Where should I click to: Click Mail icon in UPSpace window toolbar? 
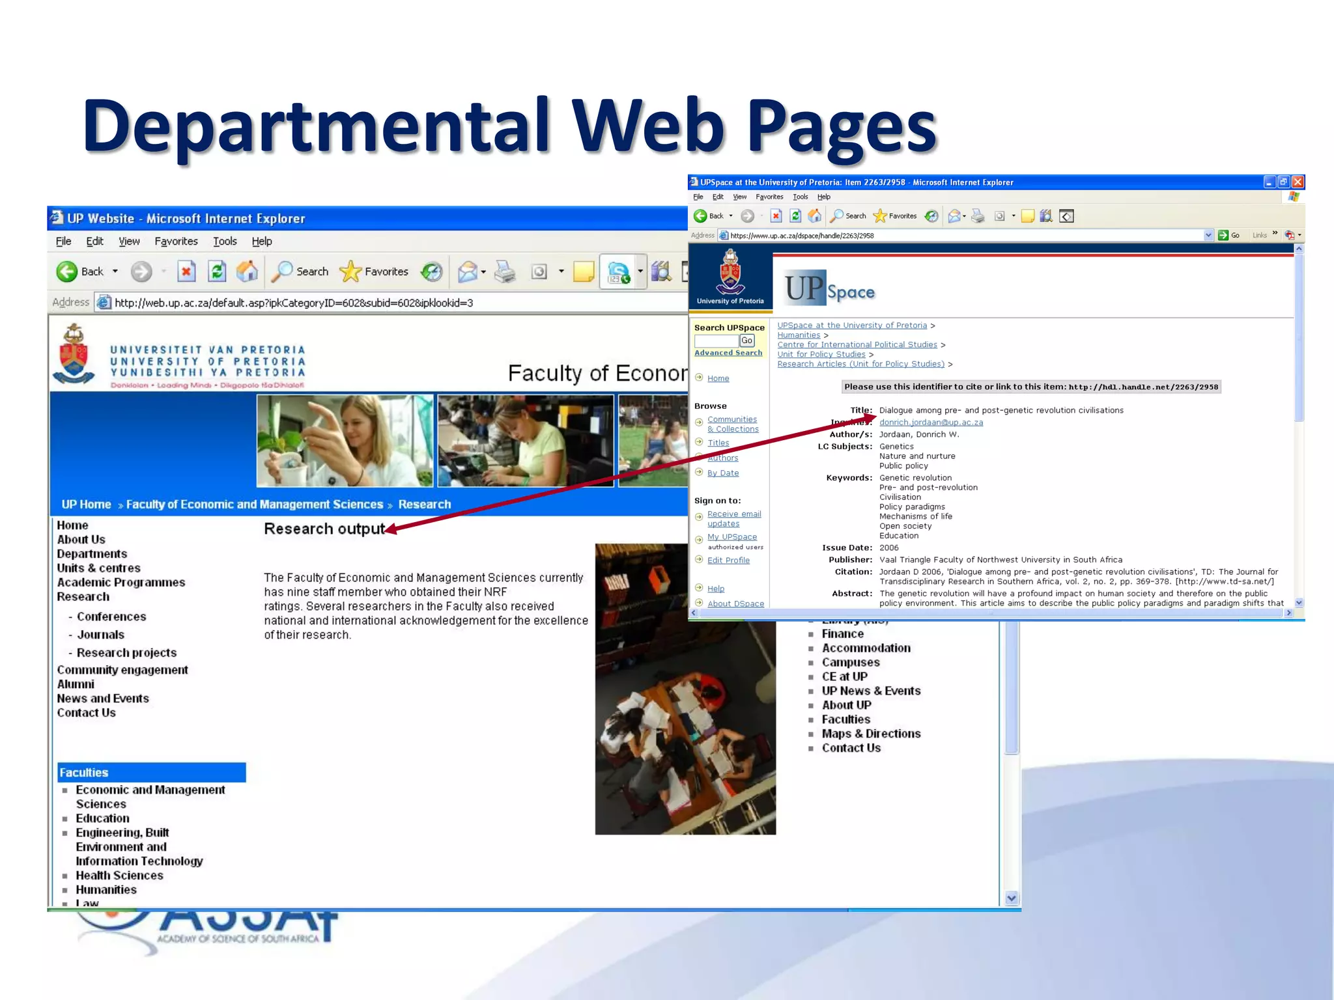pyautogui.click(x=954, y=216)
